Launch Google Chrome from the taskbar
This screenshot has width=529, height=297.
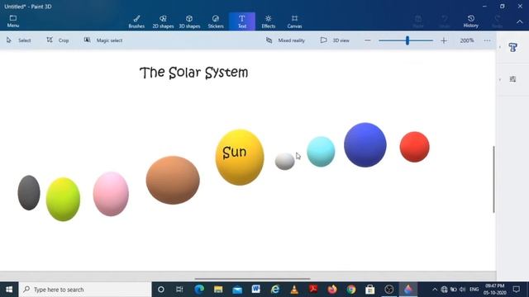coord(350,290)
